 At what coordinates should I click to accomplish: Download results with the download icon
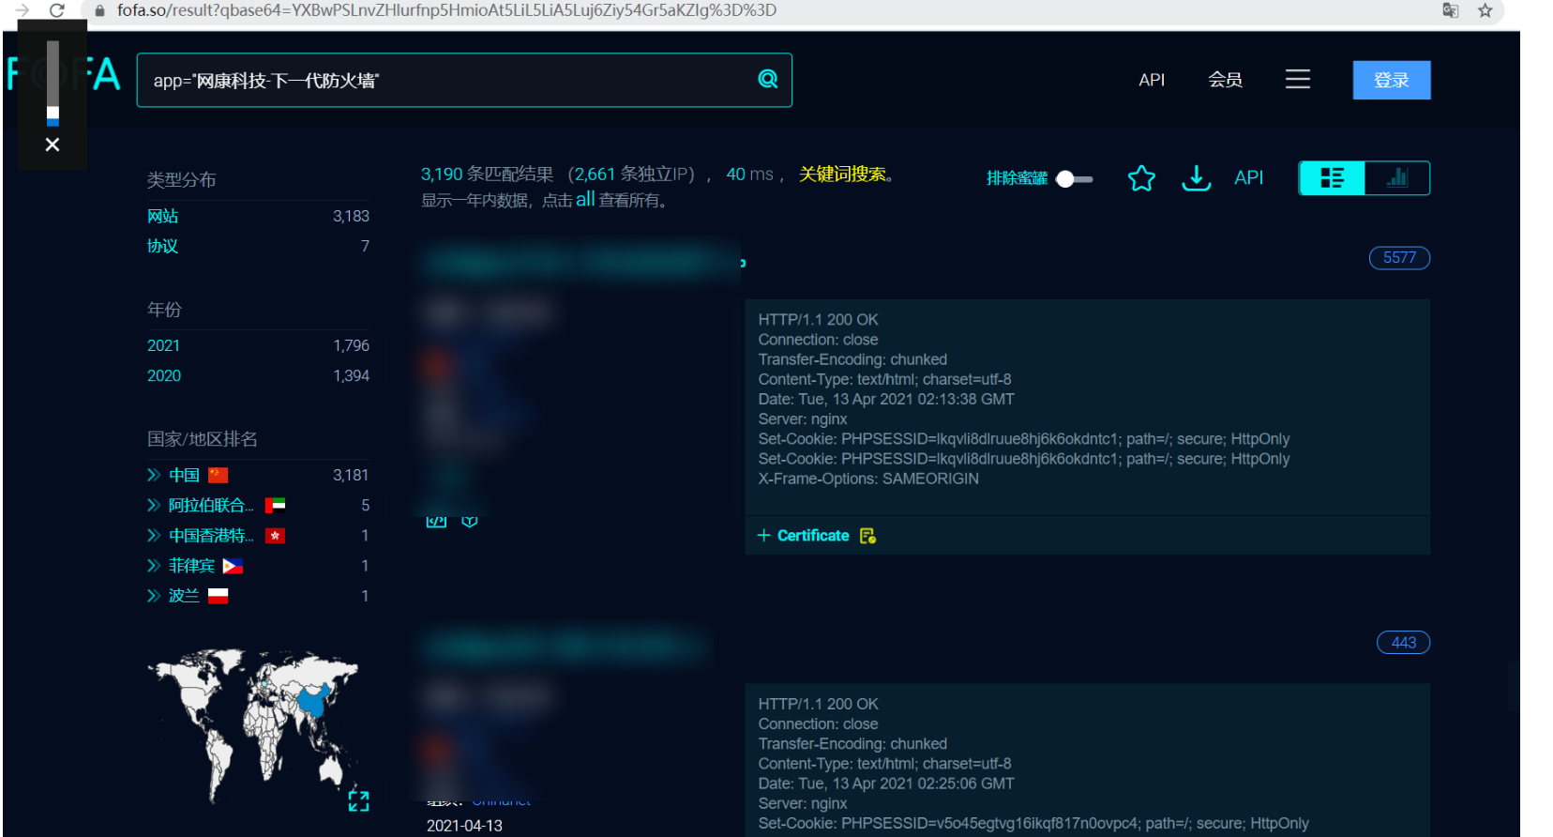click(1196, 177)
